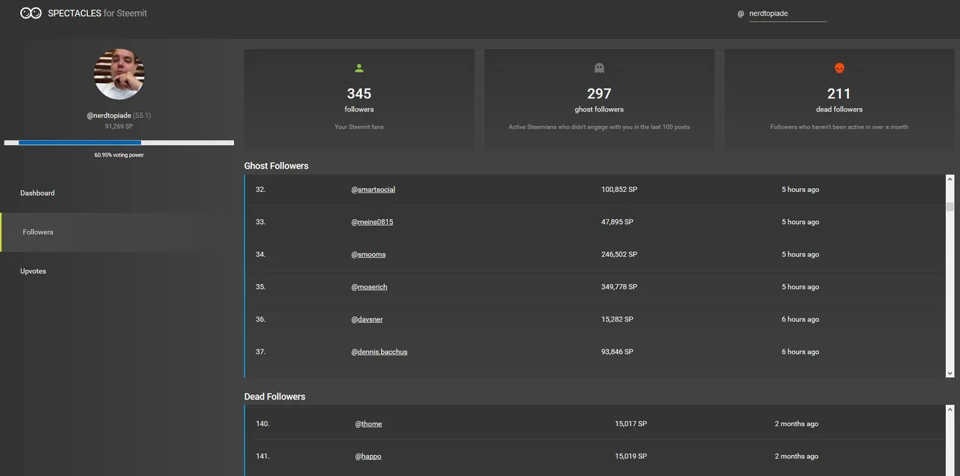960x476 pixels.
Task: Click the 15,282 SP value
Action: coord(617,319)
